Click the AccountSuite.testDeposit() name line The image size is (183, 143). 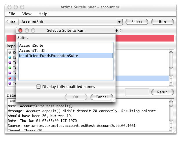[40, 106]
